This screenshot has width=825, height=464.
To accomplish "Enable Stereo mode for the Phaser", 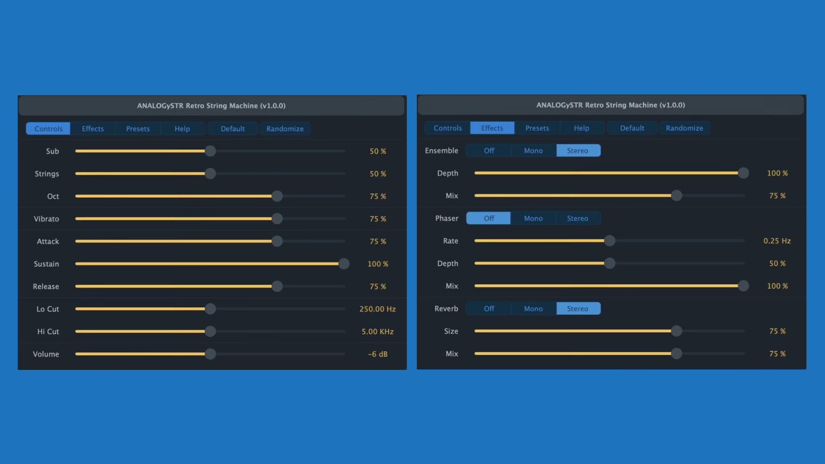I will pyautogui.click(x=577, y=218).
